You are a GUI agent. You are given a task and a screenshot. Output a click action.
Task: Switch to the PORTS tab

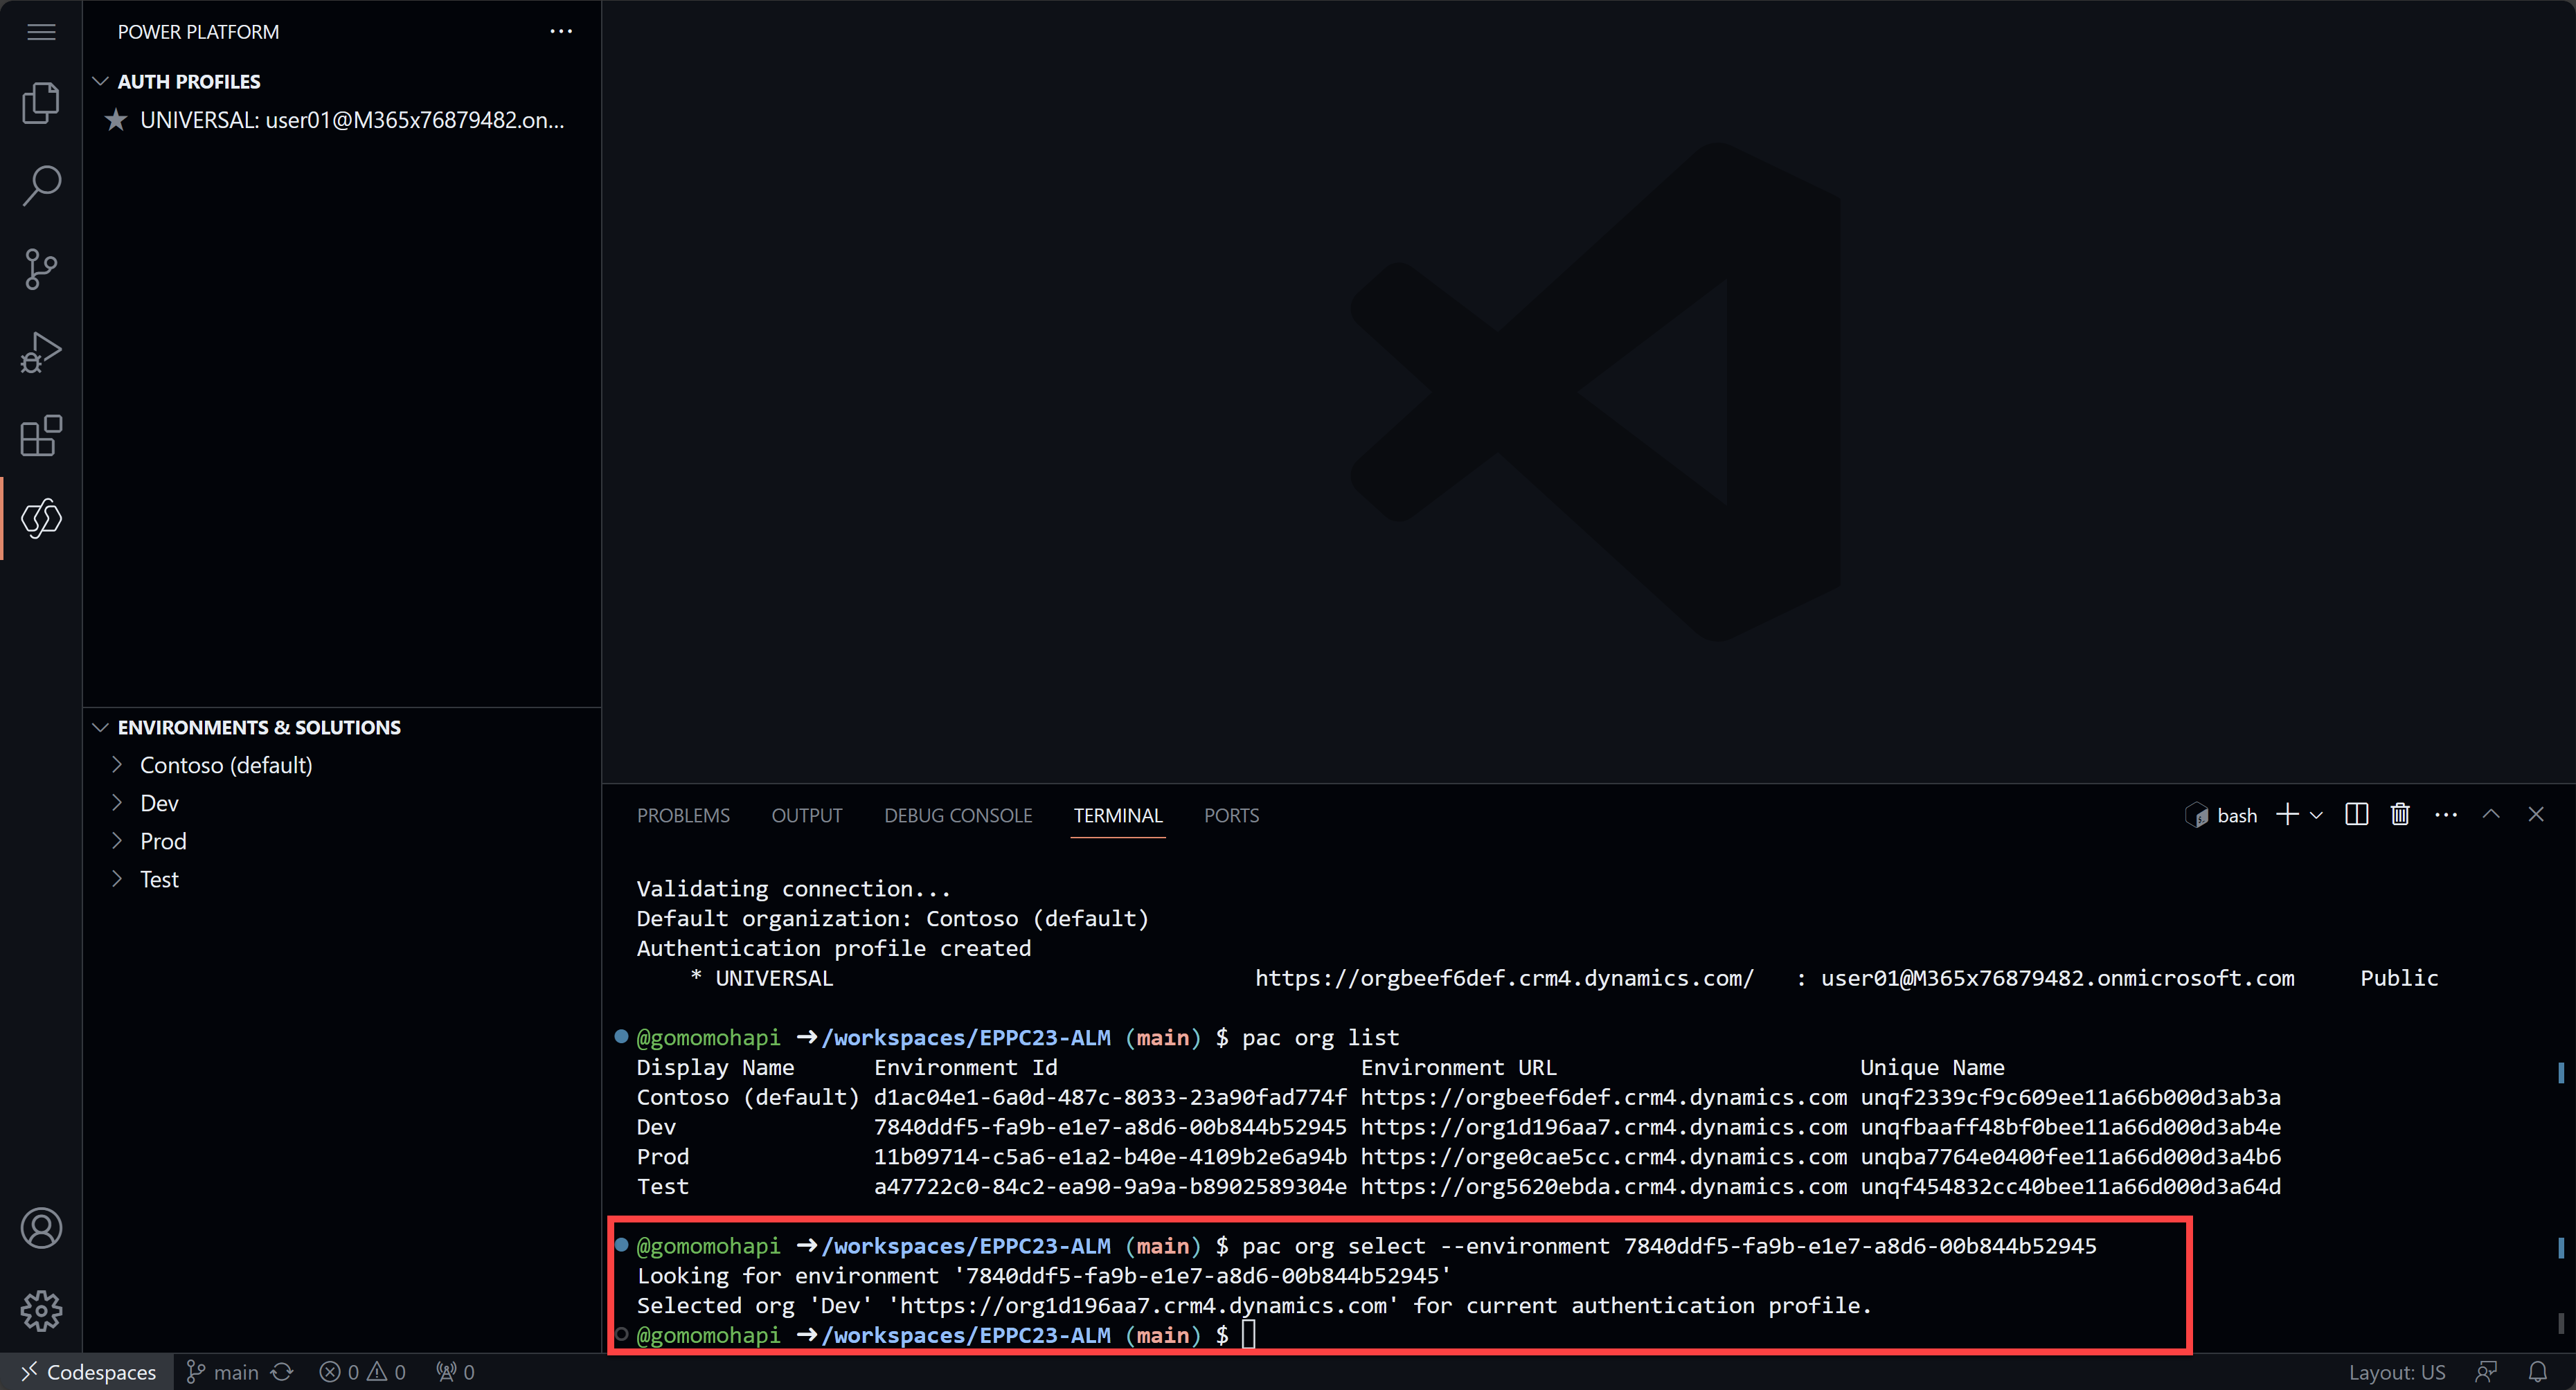coord(1231,815)
